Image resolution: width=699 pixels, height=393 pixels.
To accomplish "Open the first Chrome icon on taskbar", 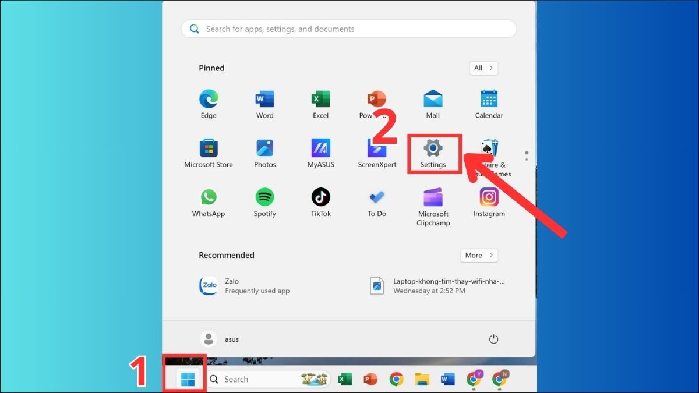I will coord(396,380).
